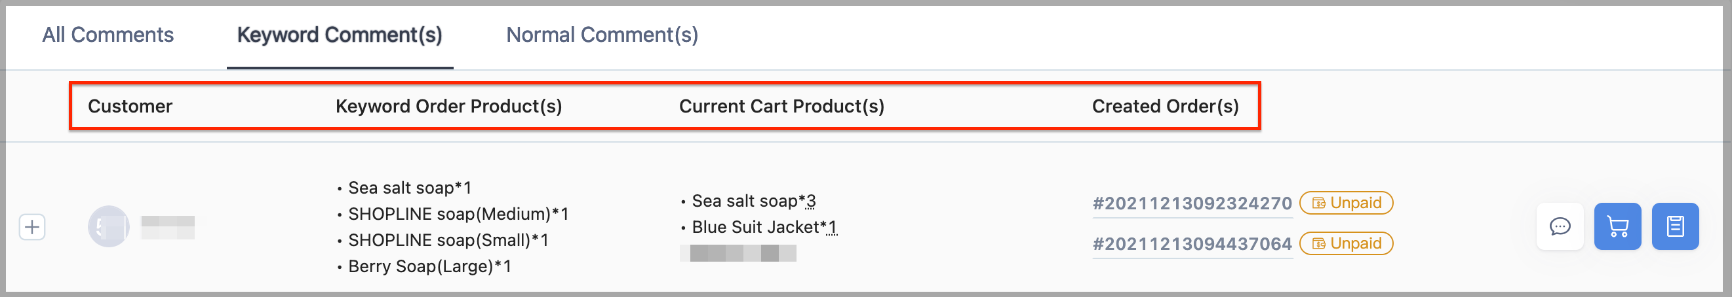Screen dimensions: 1732x297
Task: Switch to the All Comments tab
Action: pos(108,35)
